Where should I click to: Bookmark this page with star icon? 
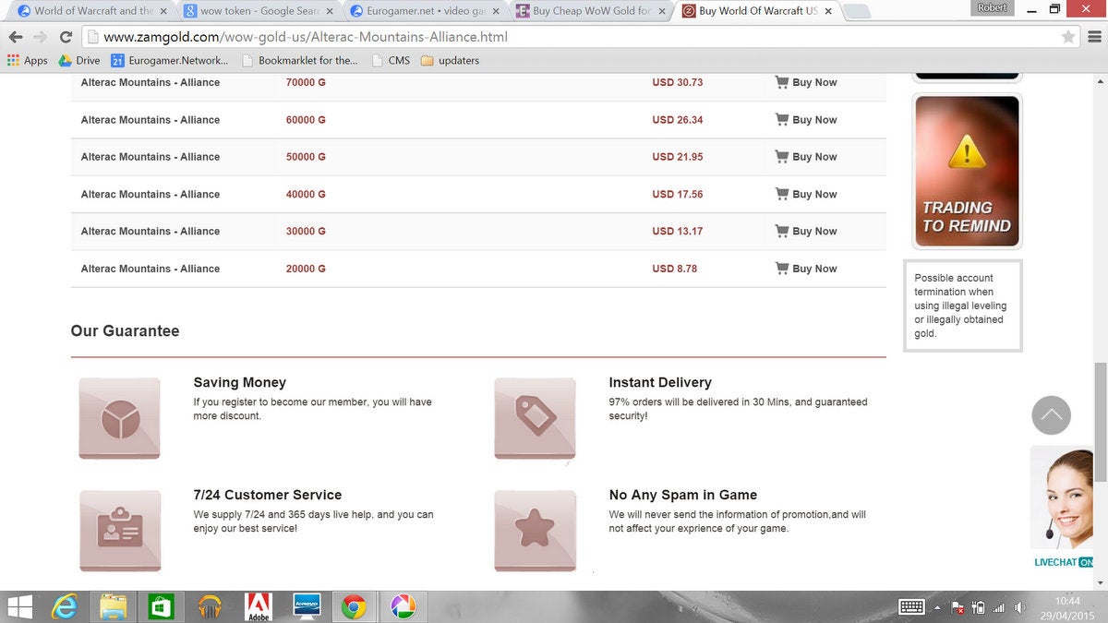[1068, 37]
